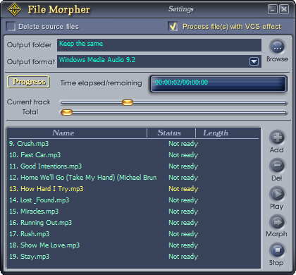Remove selected file with Del button
Viewport: 296px width, 275px height.
[277, 166]
